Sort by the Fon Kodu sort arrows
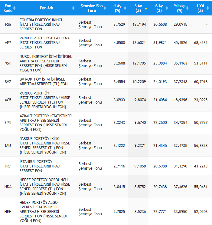Viewport: 212px width, 225px height. click(x=14, y=8)
